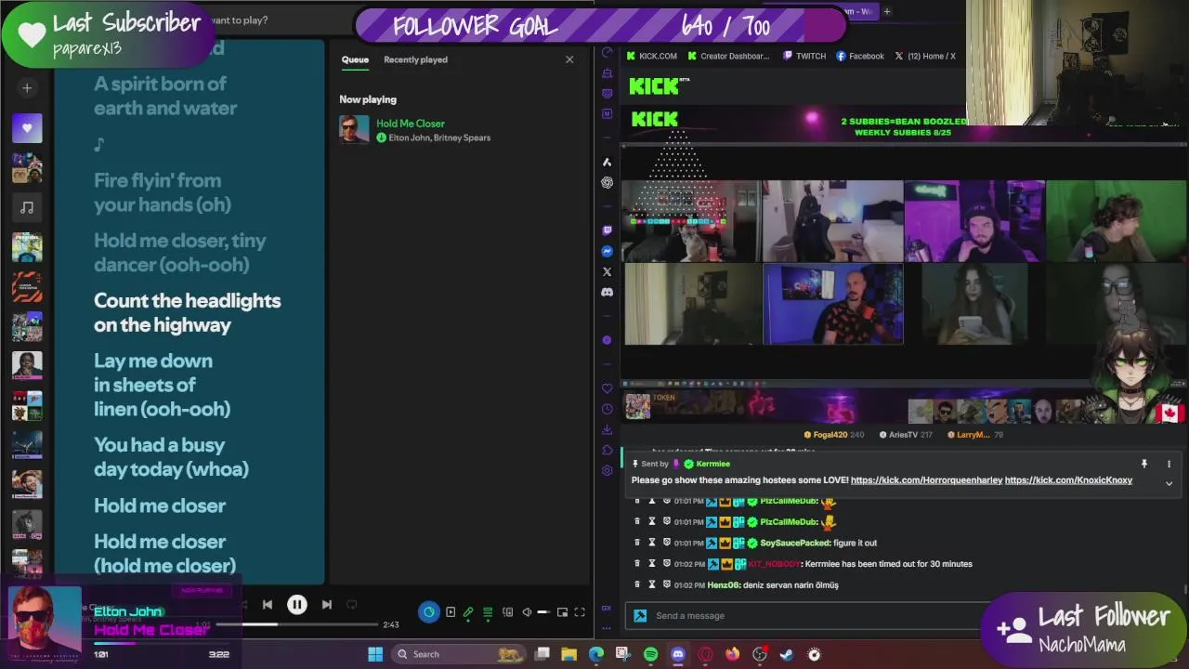Open the Windows Start menu
Screen dimensions: 1189x669
coord(375,654)
